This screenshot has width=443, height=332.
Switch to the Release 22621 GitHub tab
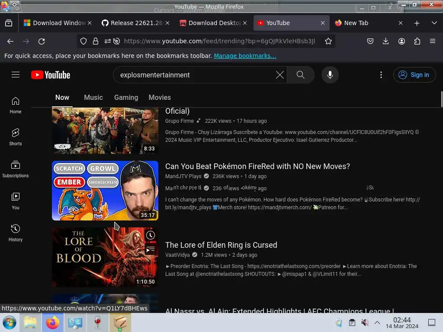[x=135, y=23]
